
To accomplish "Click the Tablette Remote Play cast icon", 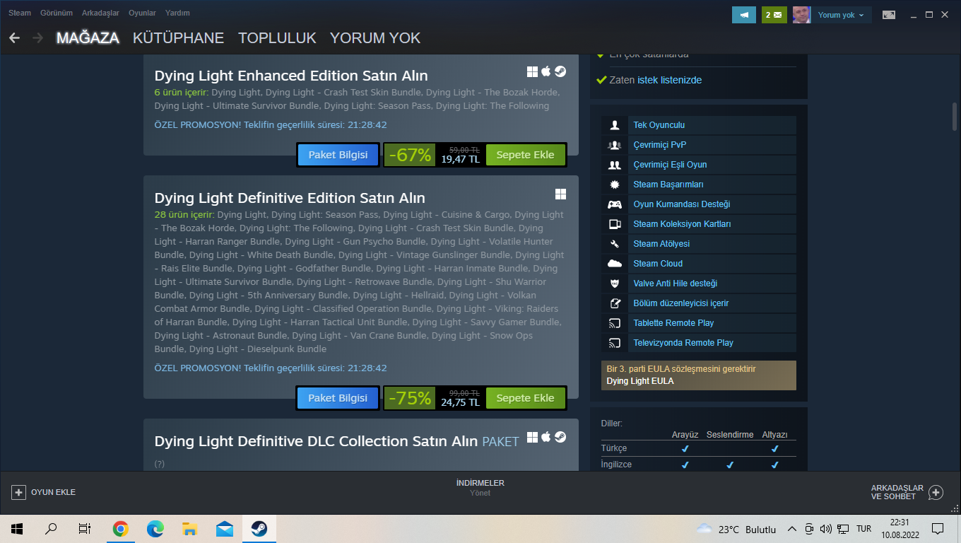I will click(x=615, y=323).
